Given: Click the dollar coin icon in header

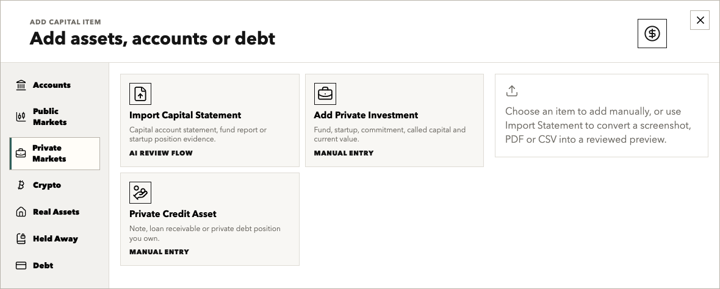Looking at the screenshot, I should (x=652, y=34).
